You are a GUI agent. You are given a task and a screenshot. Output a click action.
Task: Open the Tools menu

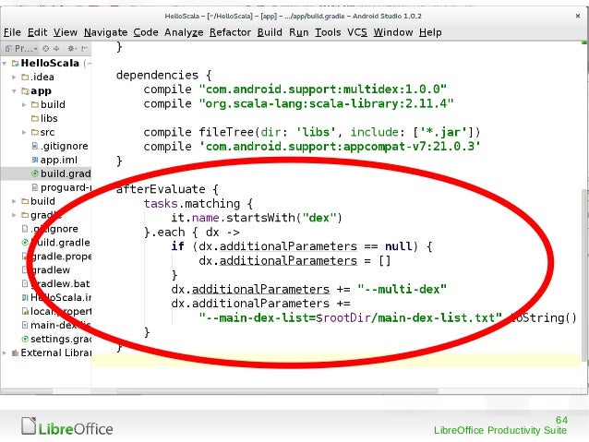[328, 32]
